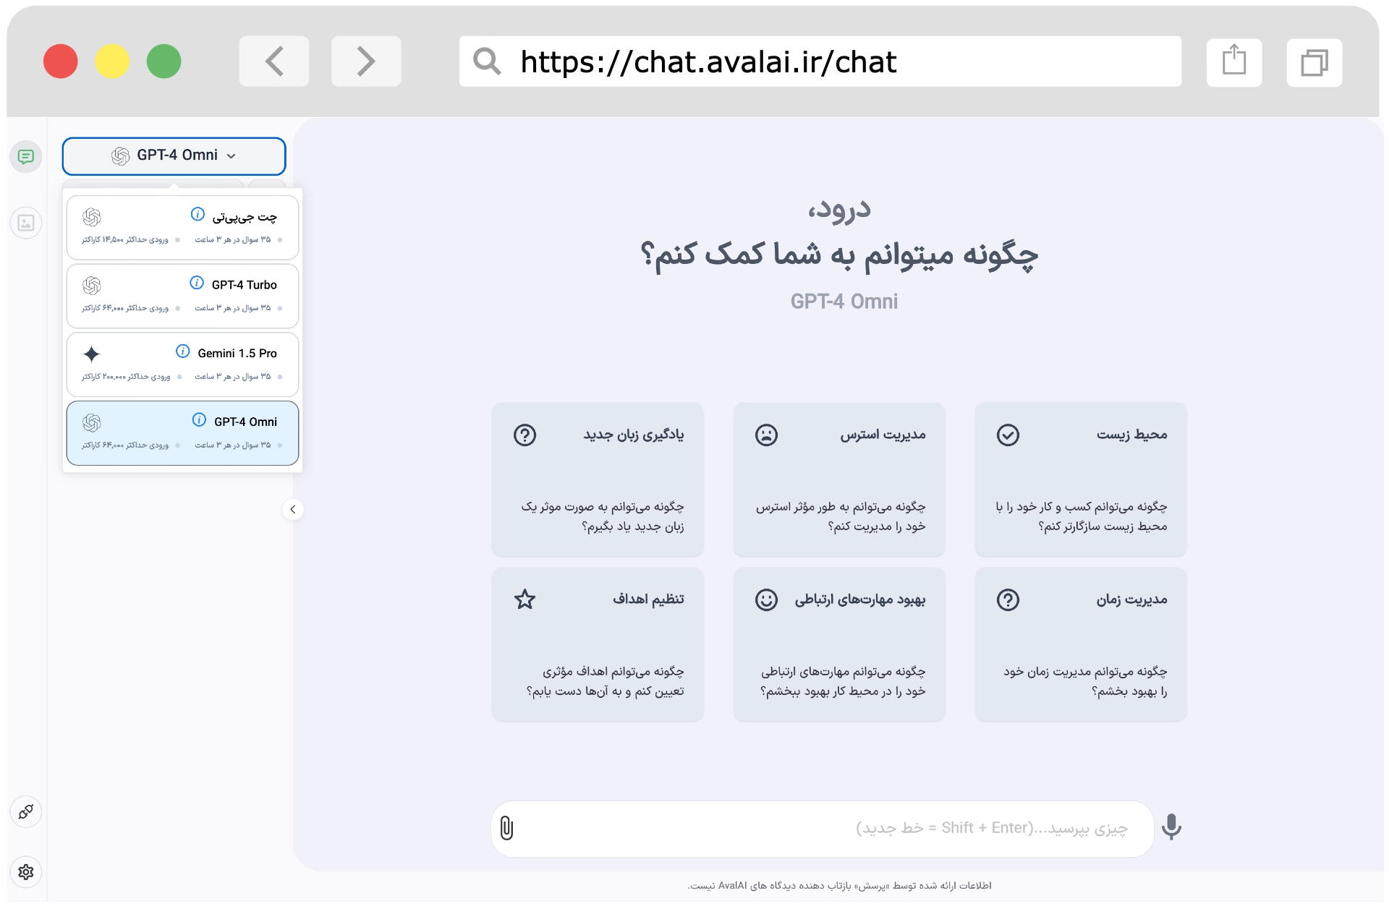Click OpenAI logo in GPT-4 Omni list row
This screenshot has height=909, width=1389.
[92, 423]
